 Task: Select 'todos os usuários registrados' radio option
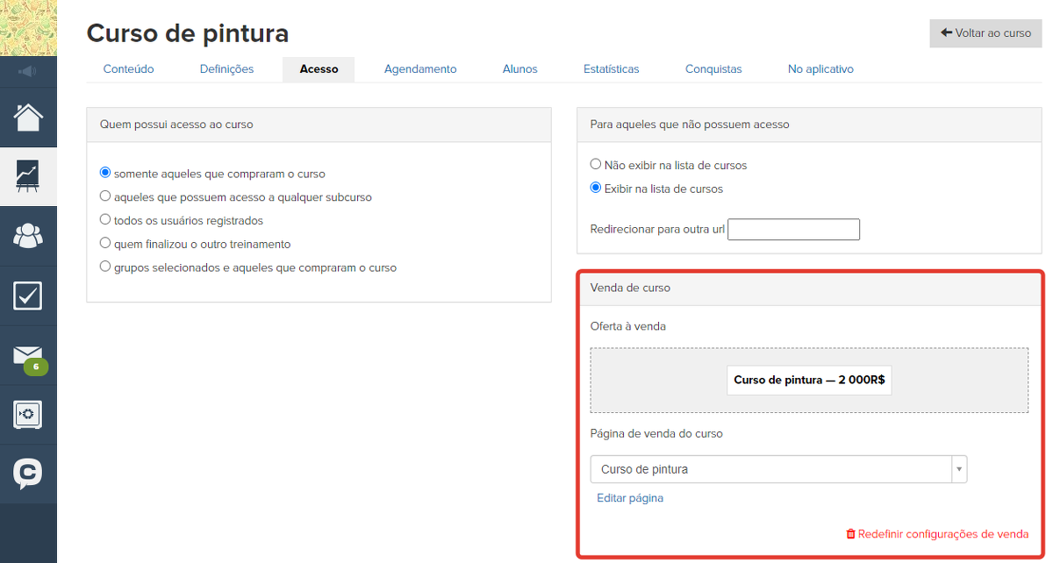pos(106,220)
